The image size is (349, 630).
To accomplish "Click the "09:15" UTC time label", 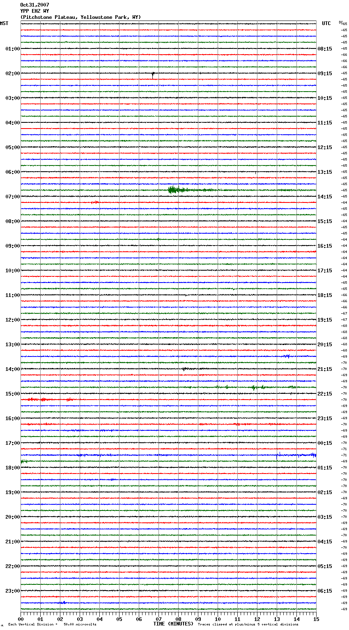I will (x=325, y=74).
